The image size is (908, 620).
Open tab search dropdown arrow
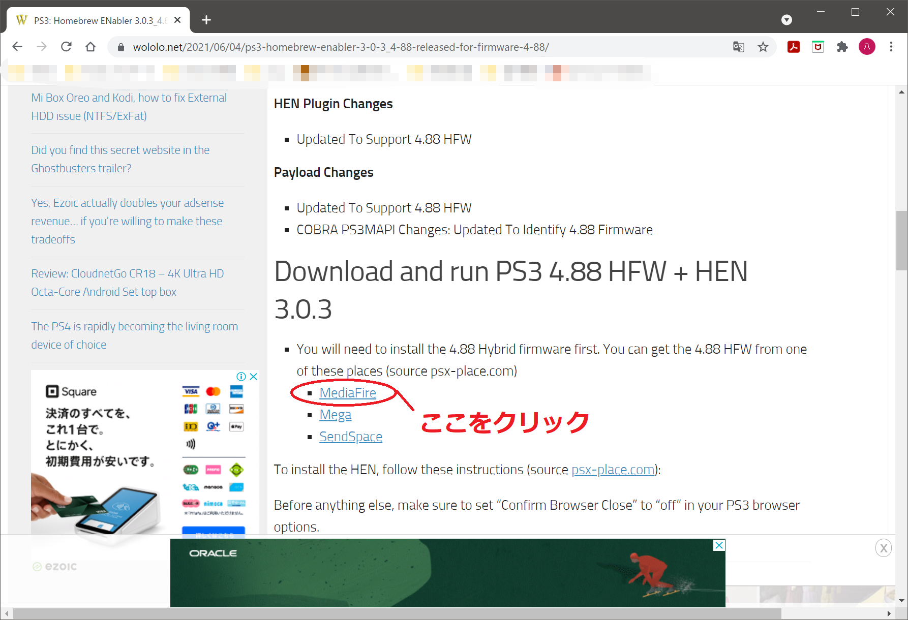pyautogui.click(x=786, y=20)
